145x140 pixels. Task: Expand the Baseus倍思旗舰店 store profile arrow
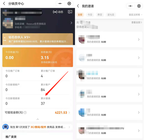72,23
